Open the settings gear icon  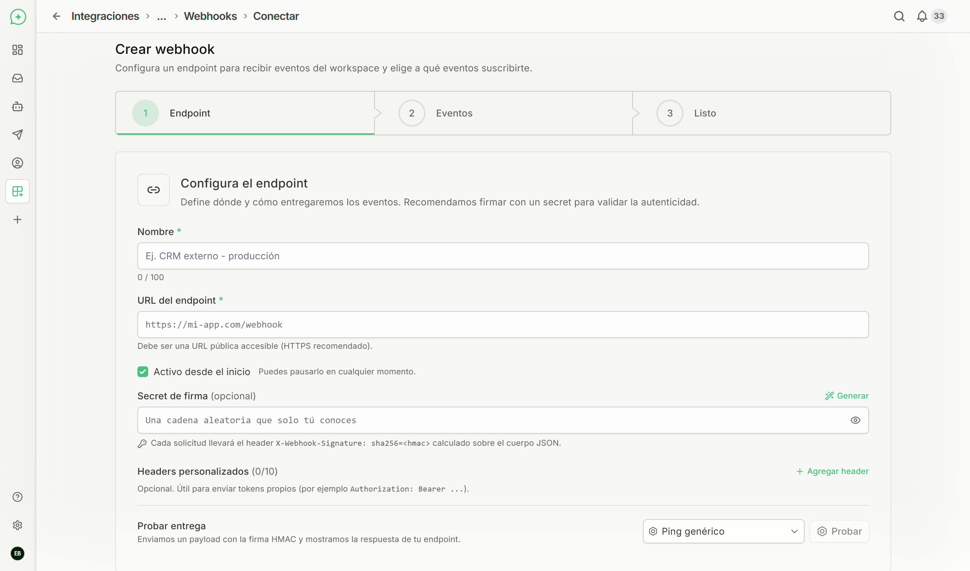click(x=17, y=525)
